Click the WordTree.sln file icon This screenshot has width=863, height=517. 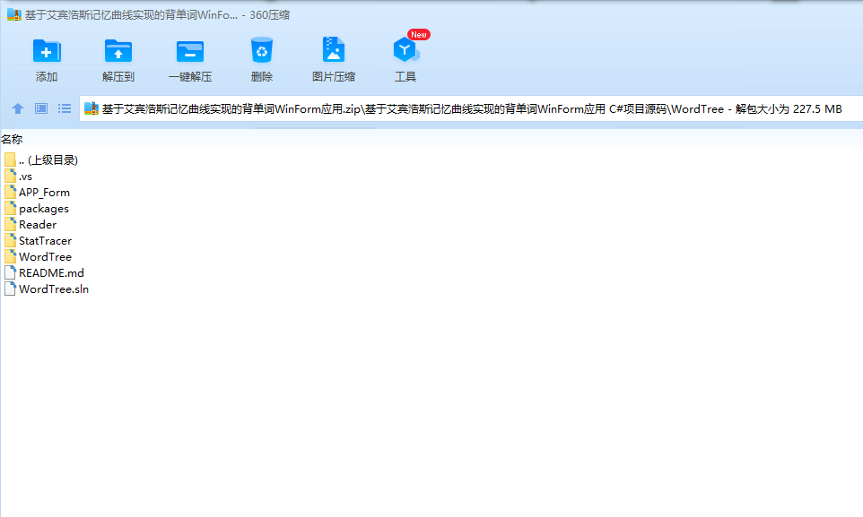tap(10, 289)
